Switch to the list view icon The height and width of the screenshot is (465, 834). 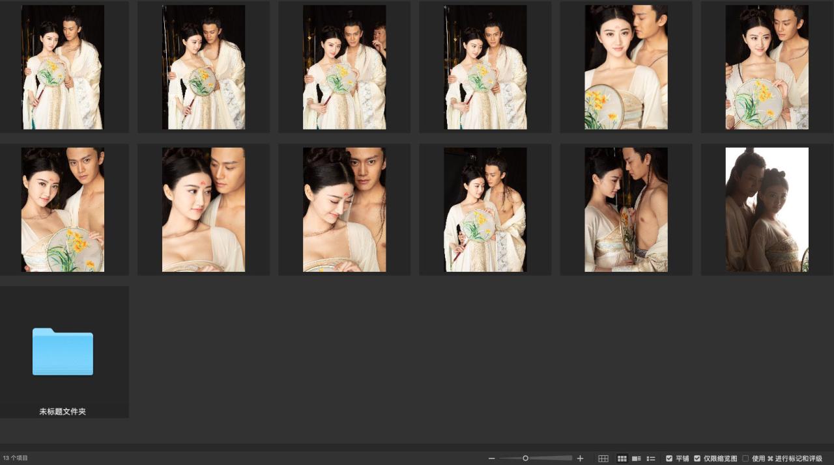650,458
